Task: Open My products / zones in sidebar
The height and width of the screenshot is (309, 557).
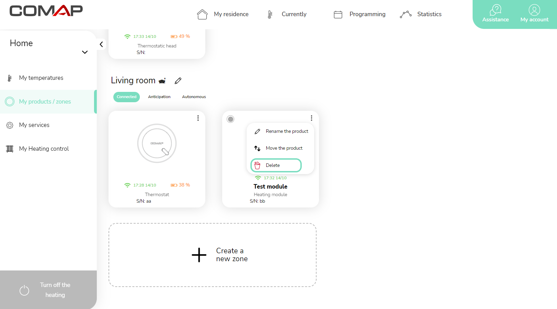Action: (48, 102)
